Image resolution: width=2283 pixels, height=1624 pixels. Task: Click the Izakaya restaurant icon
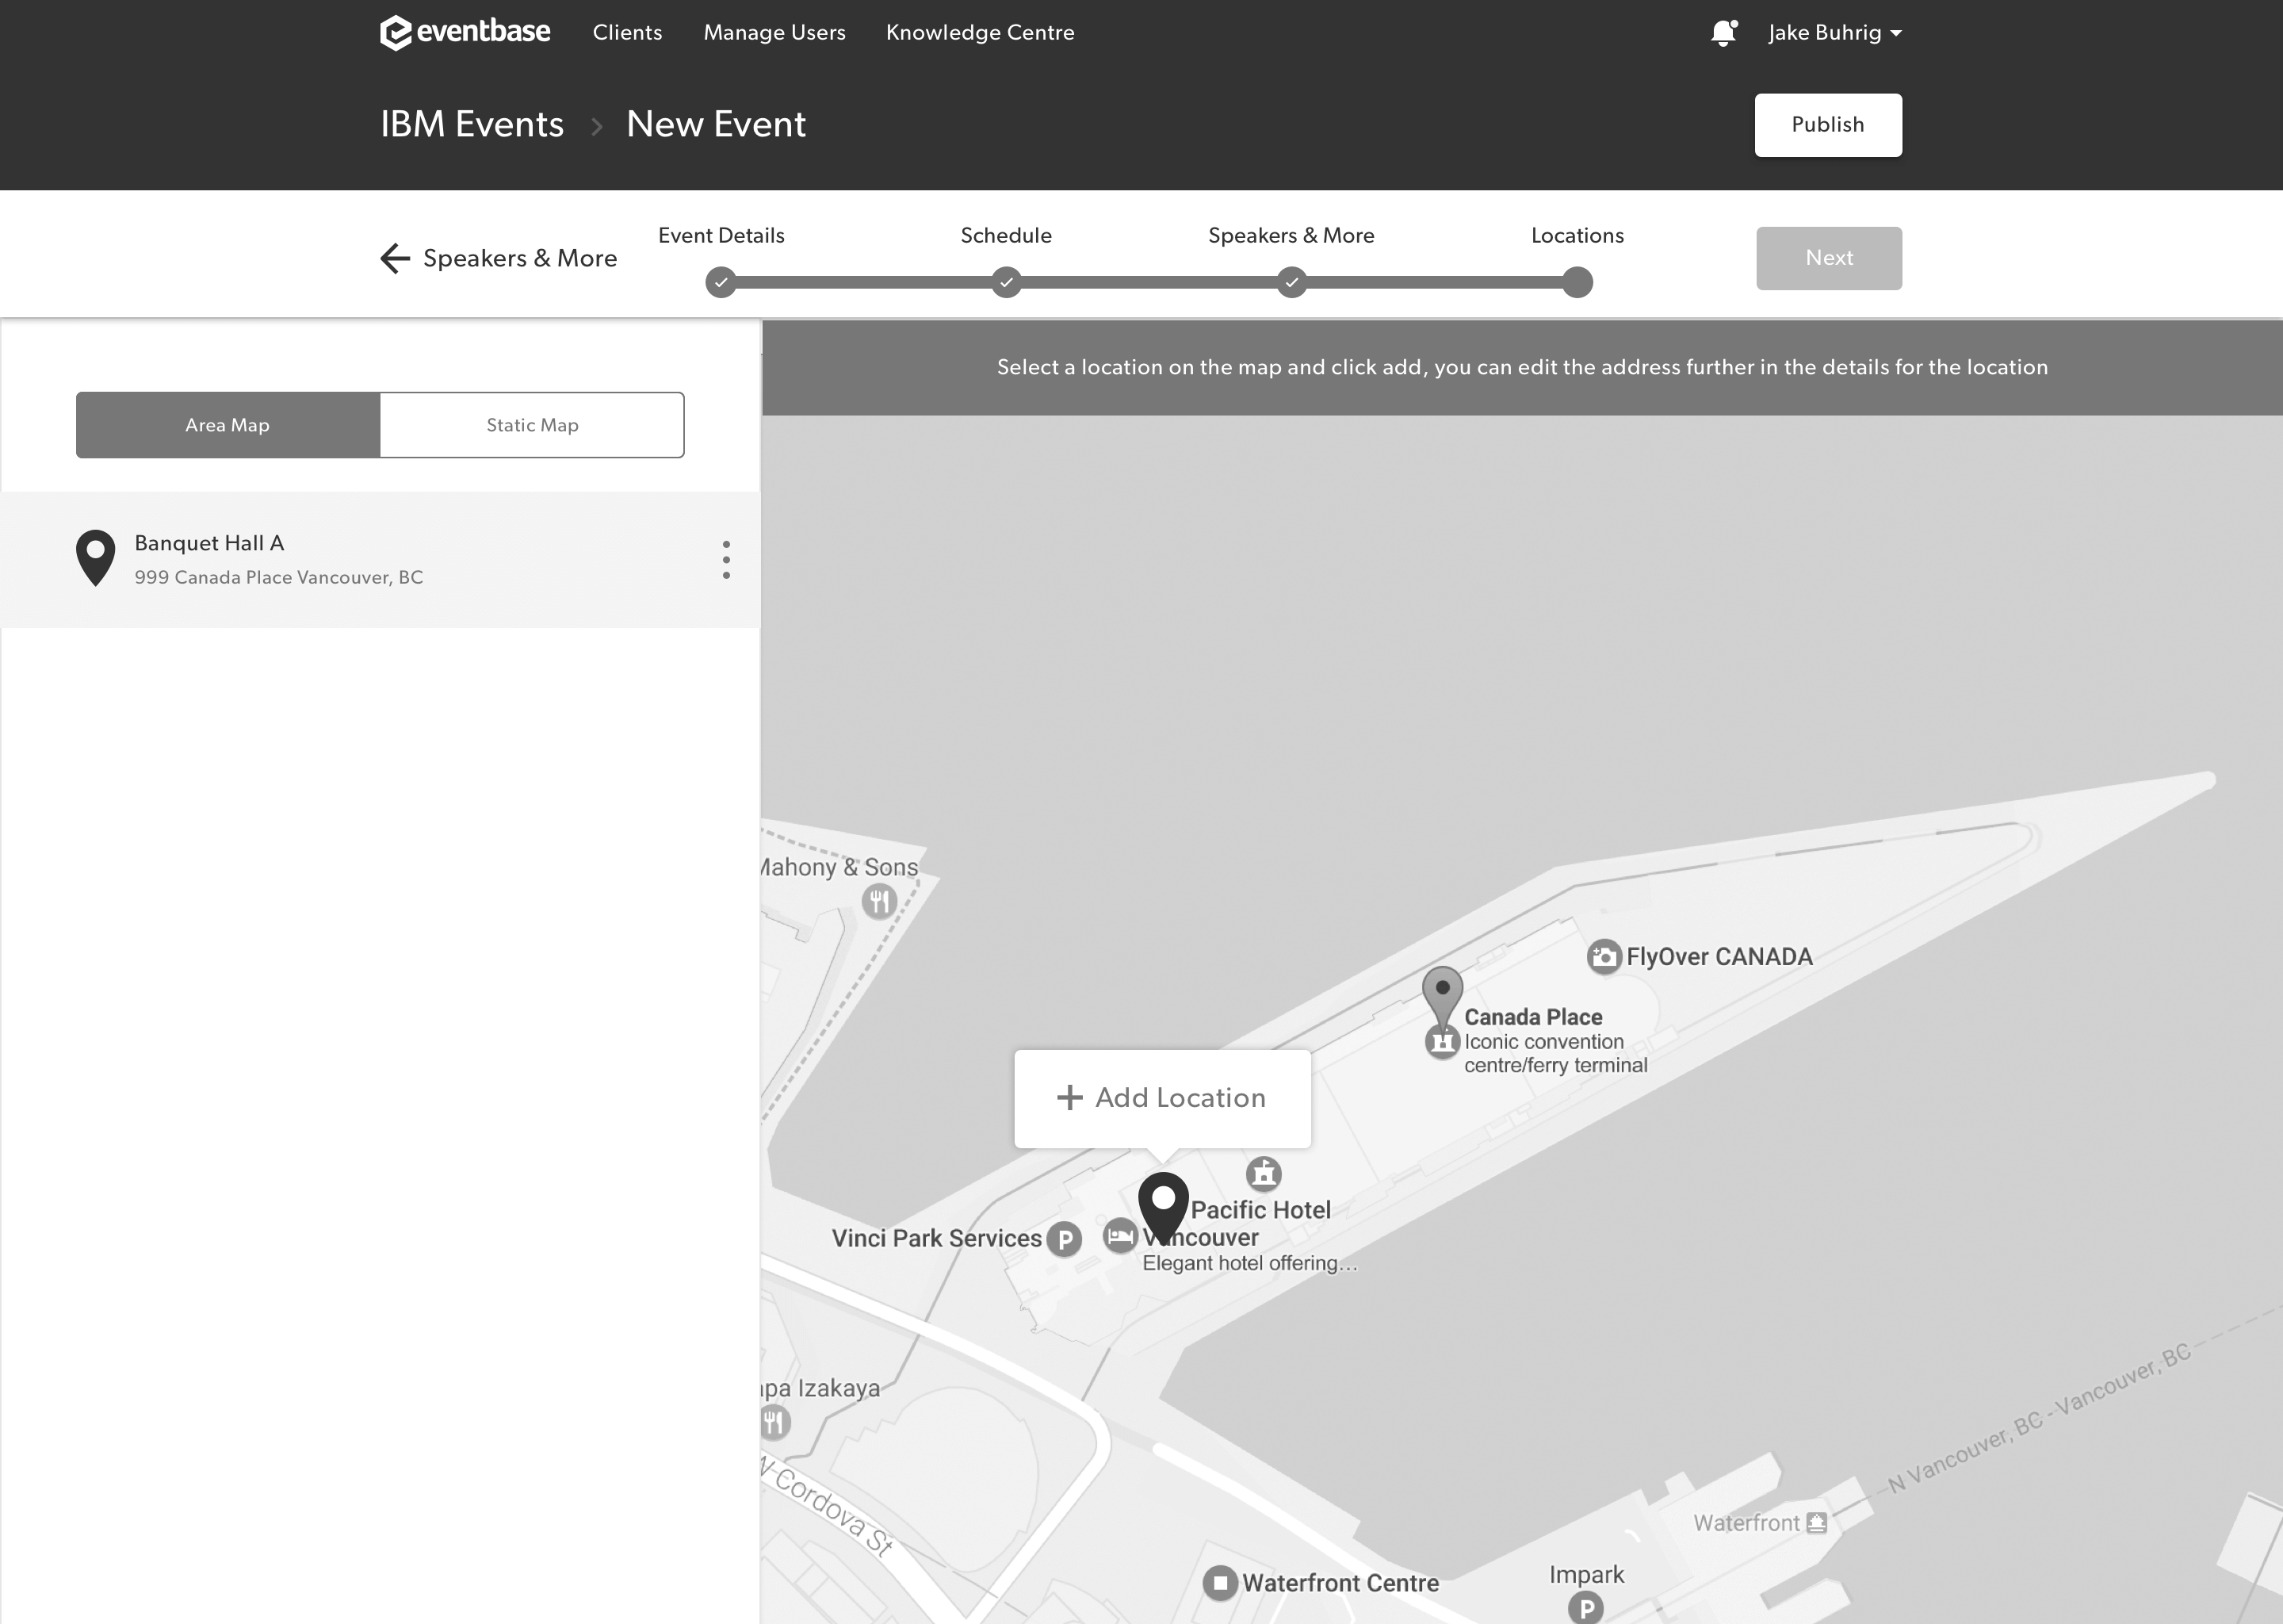[x=774, y=1421]
